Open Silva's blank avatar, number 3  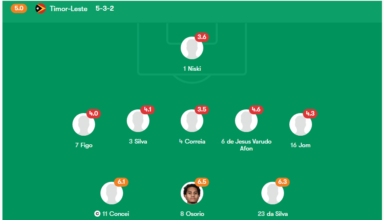[x=138, y=120]
